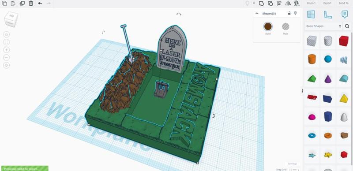Choose the brown Solid color swatch
353x171 pixels.
(x=268, y=26)
